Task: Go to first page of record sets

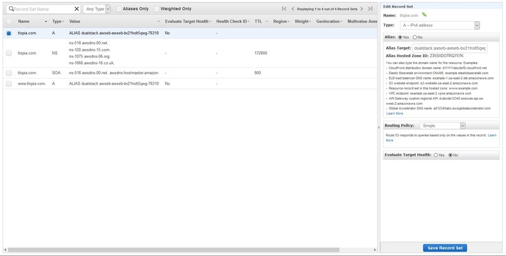Action: (284, 9)
